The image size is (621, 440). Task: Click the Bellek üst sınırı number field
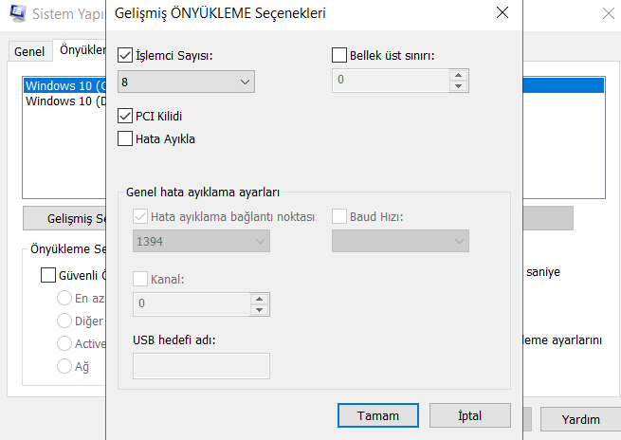tap(390, 82)
